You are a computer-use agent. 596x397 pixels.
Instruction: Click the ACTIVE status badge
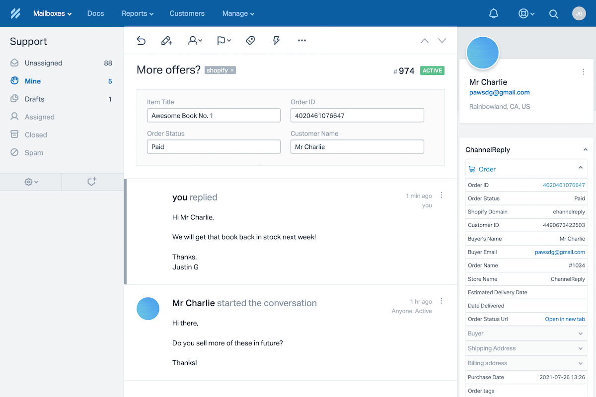pos(432,70)
